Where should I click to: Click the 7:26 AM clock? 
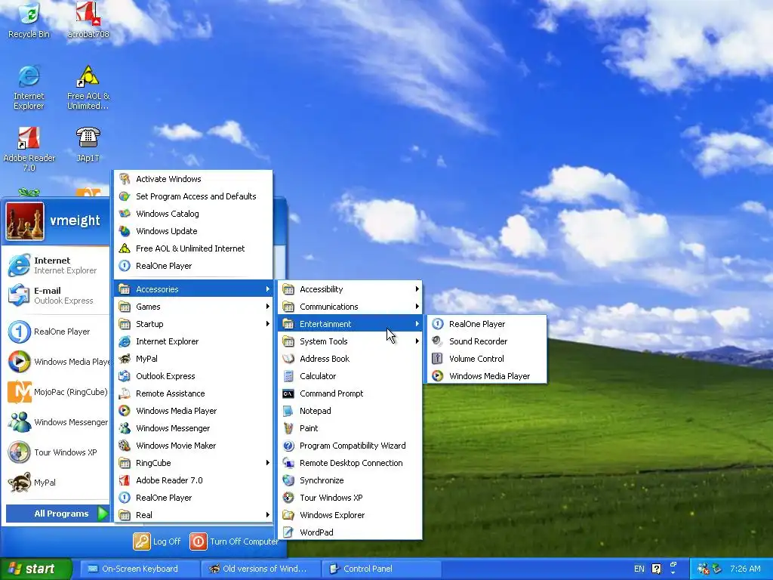click(x=745, y=569)
